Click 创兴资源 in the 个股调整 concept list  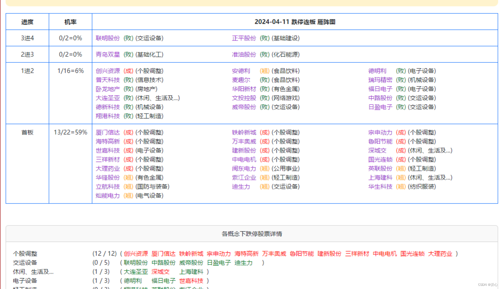coord(136,254)
